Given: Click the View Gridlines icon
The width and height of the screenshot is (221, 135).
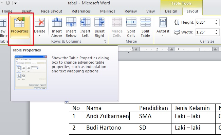Looking at the screenshot, I should coord(3,22).
